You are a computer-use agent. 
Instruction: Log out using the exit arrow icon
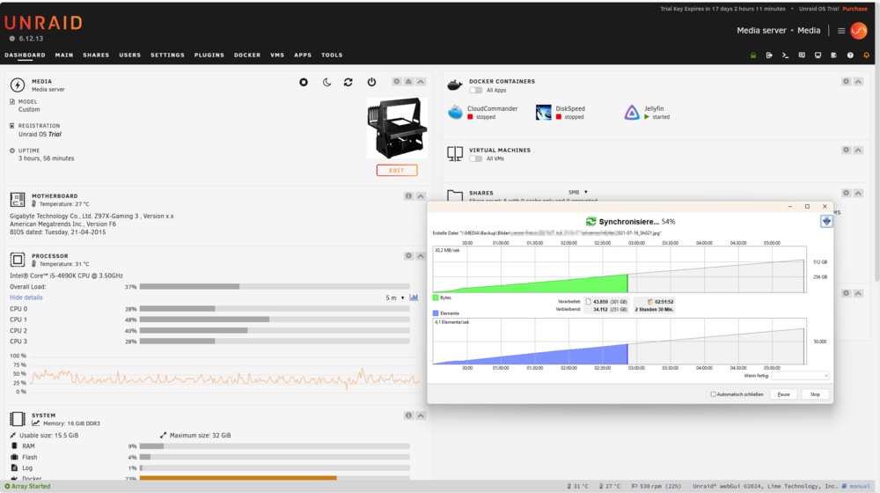coord(769,55)
